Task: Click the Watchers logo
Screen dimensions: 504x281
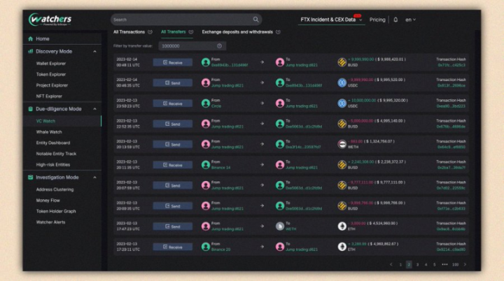Action: [x=50, y=18]
